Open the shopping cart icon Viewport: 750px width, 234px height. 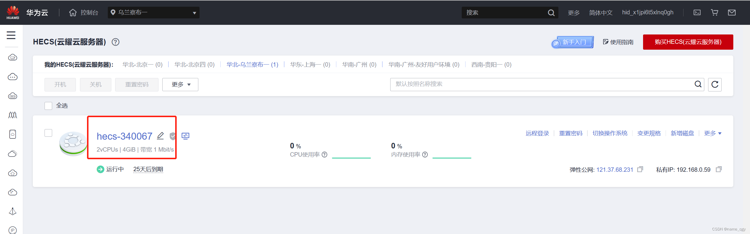pyautogui.click(x=715, y=13)
